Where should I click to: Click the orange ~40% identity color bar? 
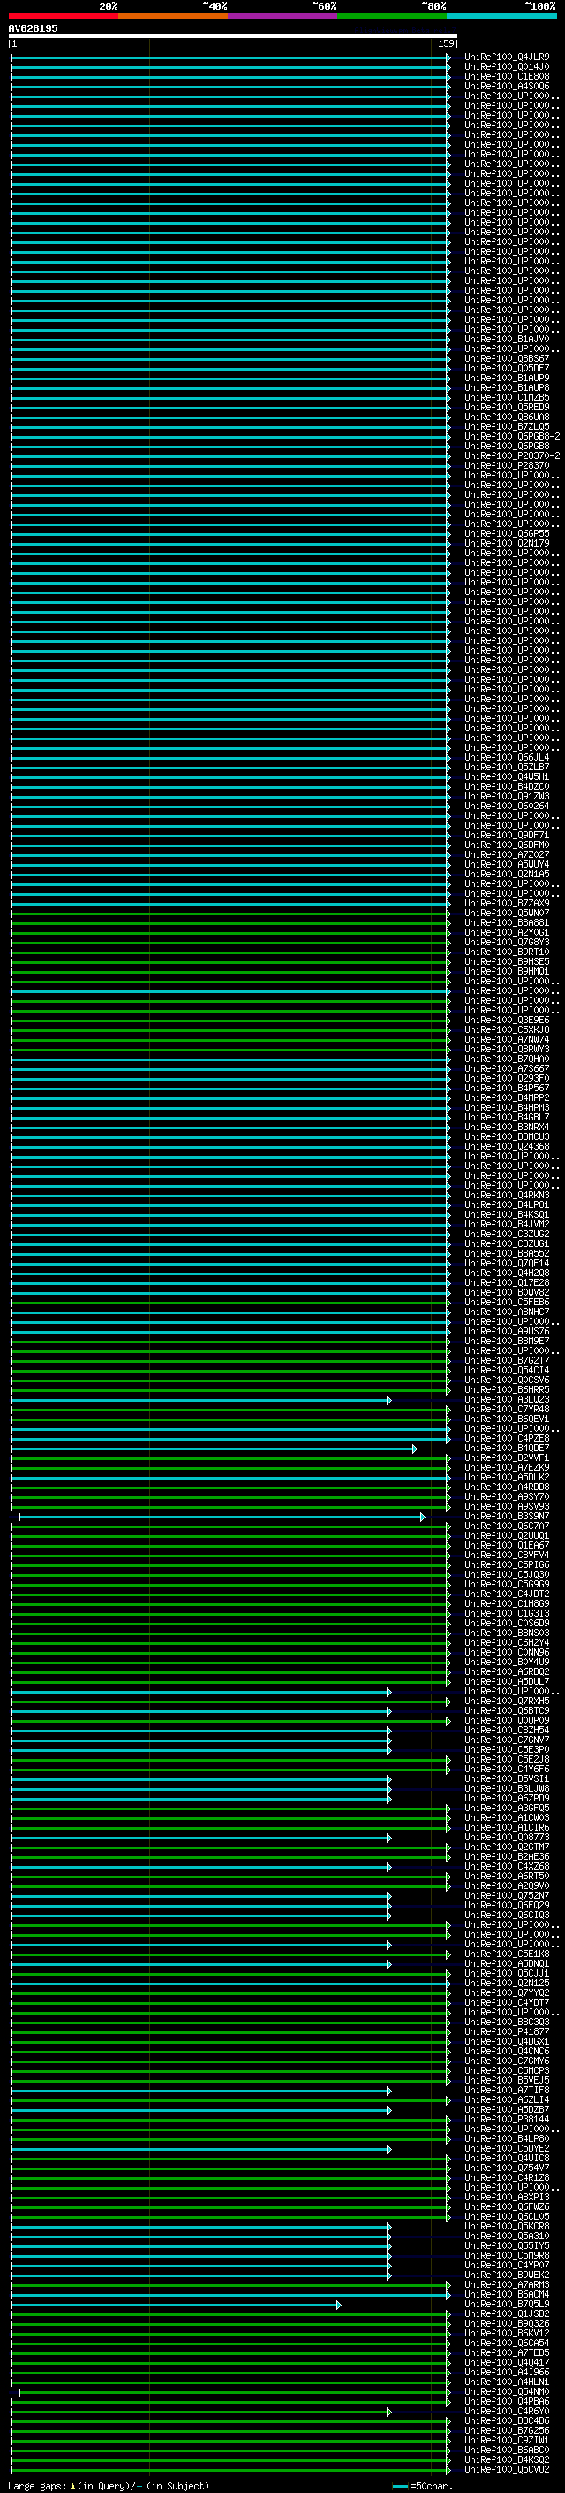coord(173,16)
